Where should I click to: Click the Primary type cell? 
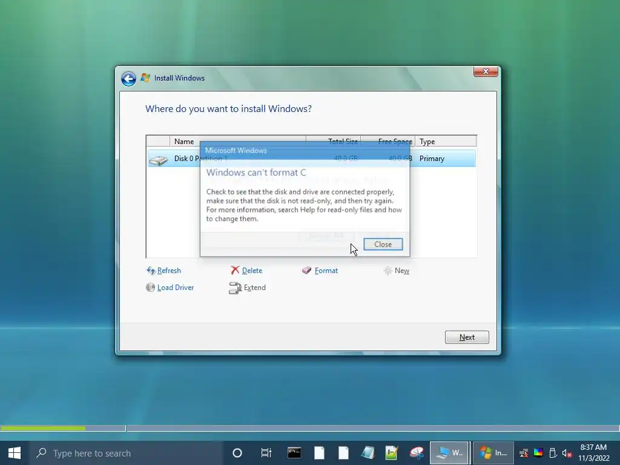[432, 159]
